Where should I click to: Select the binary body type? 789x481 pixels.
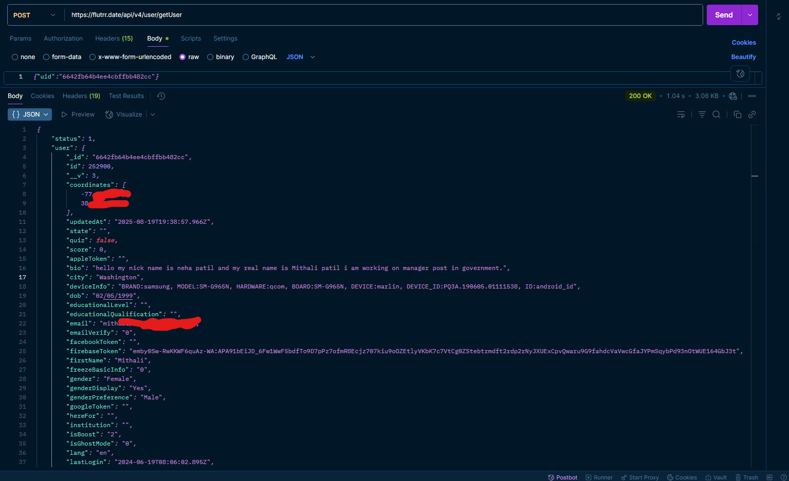(221, 57)
